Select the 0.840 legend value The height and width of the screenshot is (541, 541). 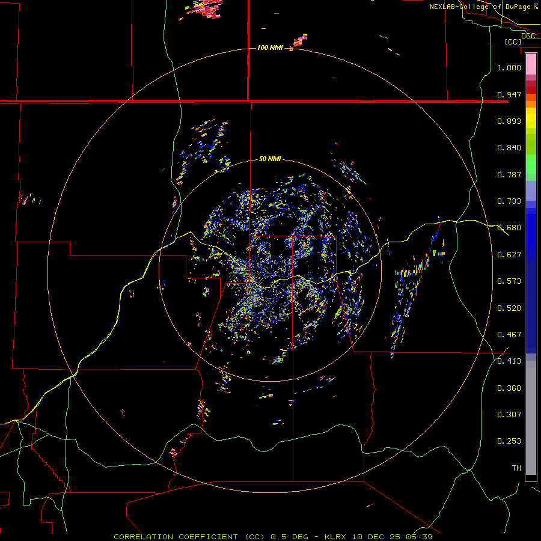point(509,148)
